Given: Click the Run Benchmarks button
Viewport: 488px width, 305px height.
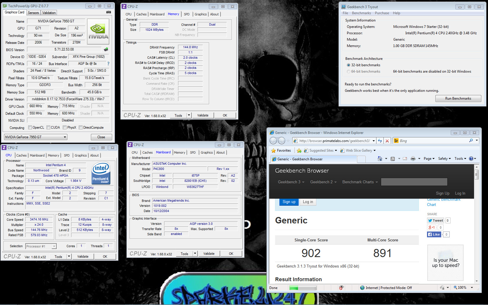Looking at the screenshot, I should 458,98.
